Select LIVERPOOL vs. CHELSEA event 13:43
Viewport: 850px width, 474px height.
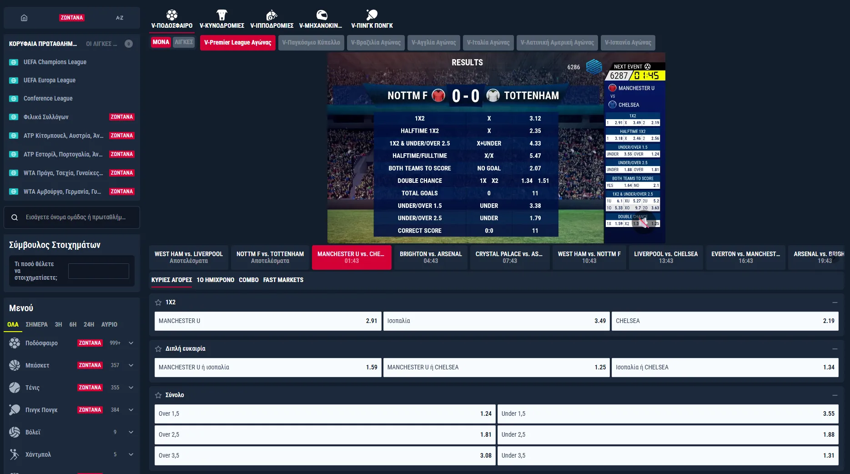pos(666,257)
